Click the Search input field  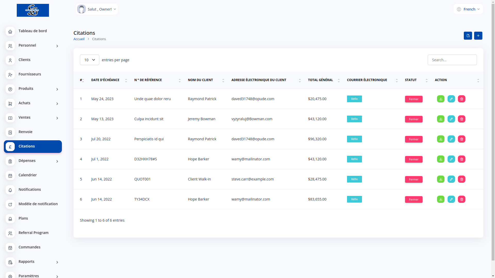tap(452, 60)
